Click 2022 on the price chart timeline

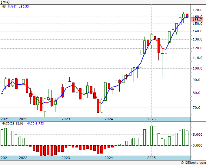point(23,119)
